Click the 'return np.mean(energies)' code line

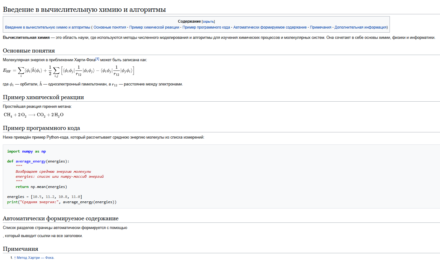click(41, 187)
